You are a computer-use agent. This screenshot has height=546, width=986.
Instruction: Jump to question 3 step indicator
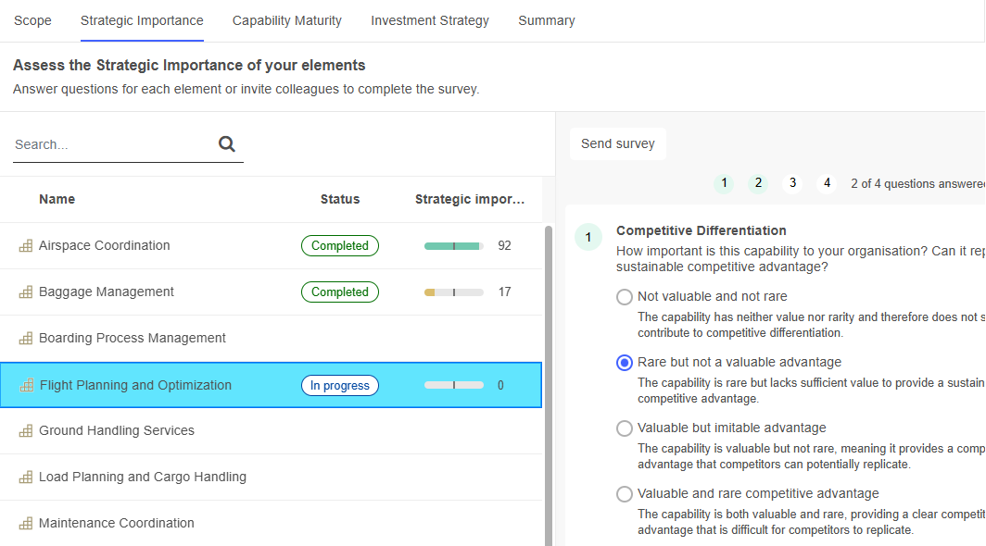point(792,183)
